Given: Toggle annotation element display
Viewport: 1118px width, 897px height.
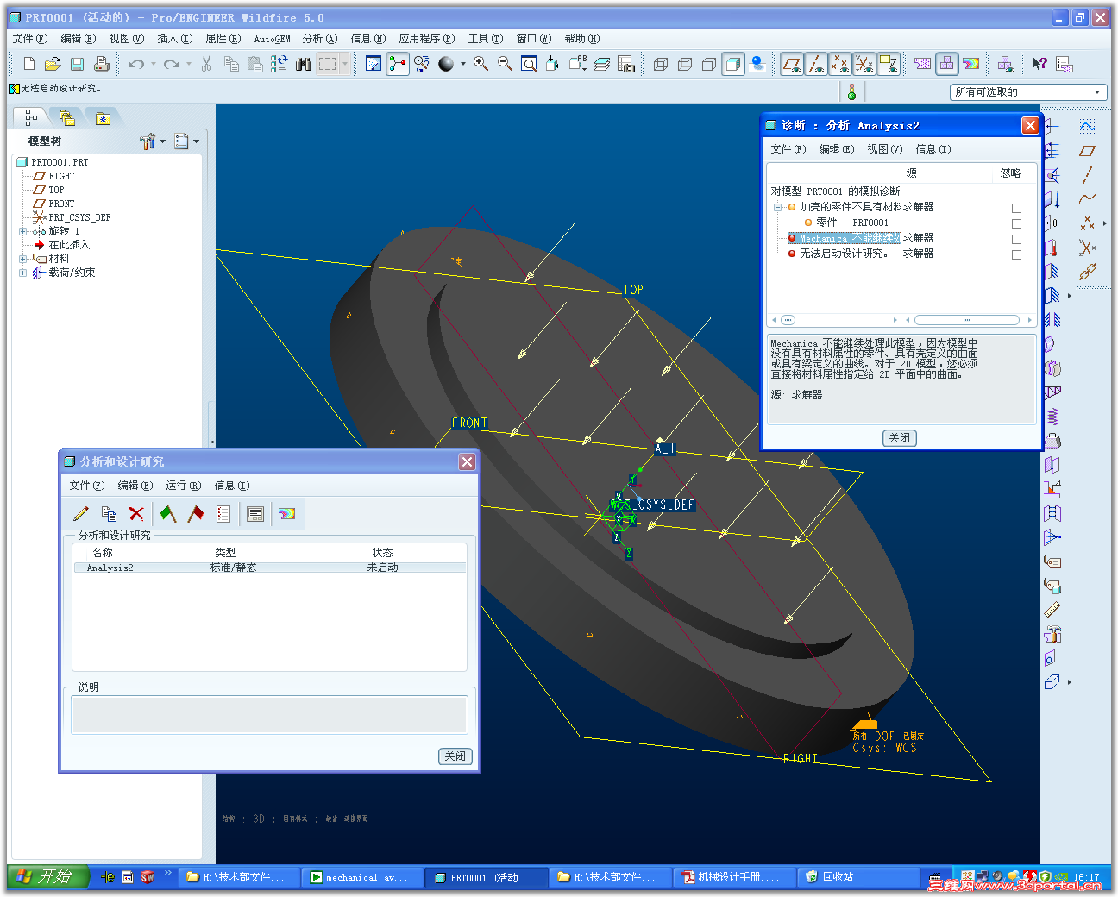Looking at the screenshot, I should point(889,64).
